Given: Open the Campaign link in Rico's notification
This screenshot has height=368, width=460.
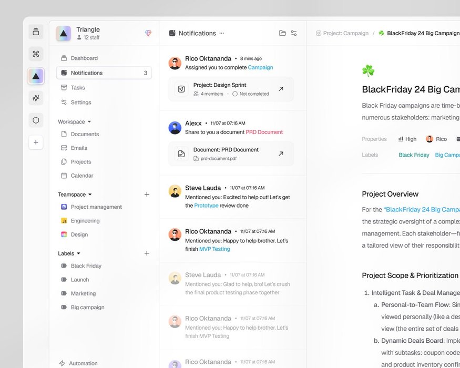Looking at the screenshot, I should (x=261, y=67).
